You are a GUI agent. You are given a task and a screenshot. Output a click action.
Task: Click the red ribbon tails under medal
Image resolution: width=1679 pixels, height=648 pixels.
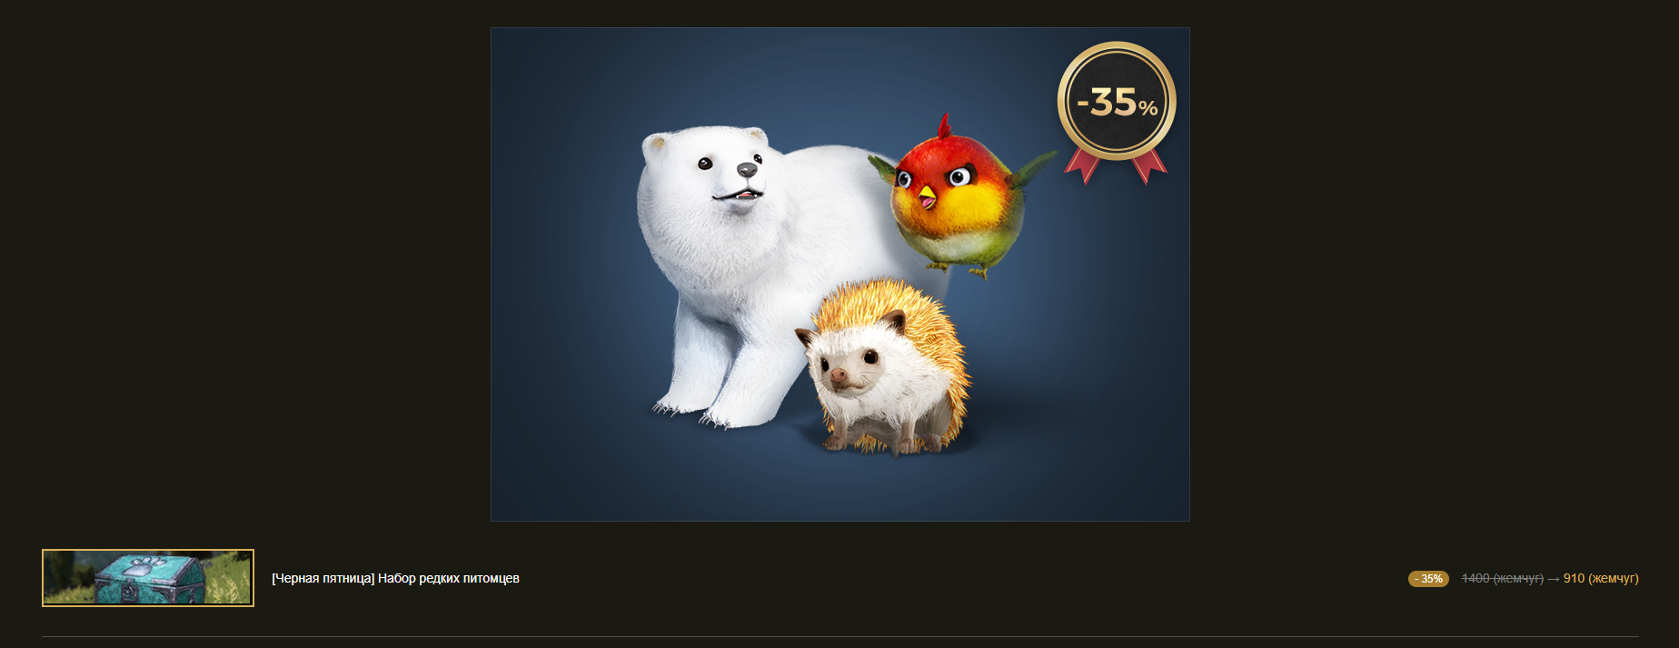tap(1116, 165)
